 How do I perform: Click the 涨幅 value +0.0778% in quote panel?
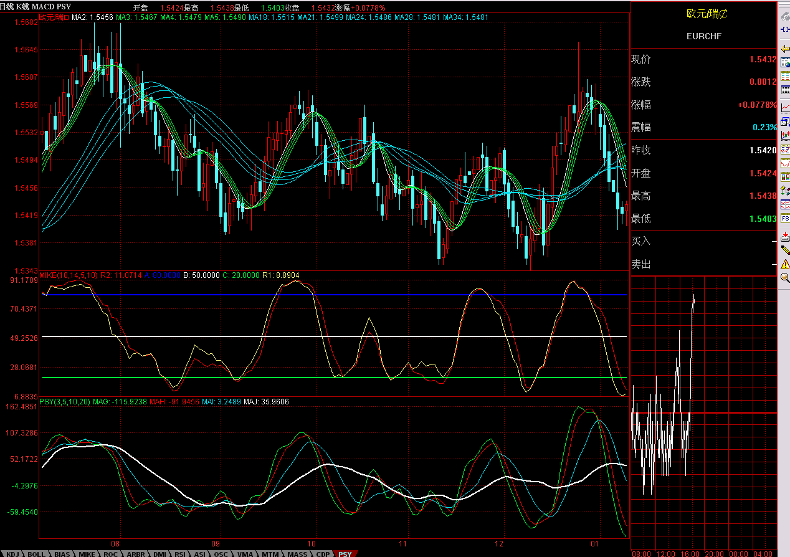click(758, 105)
